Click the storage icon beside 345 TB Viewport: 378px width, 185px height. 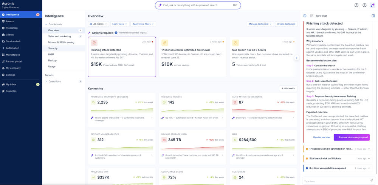click(164, 140)
